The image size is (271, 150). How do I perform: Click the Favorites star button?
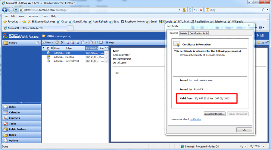tap(11, 22)
